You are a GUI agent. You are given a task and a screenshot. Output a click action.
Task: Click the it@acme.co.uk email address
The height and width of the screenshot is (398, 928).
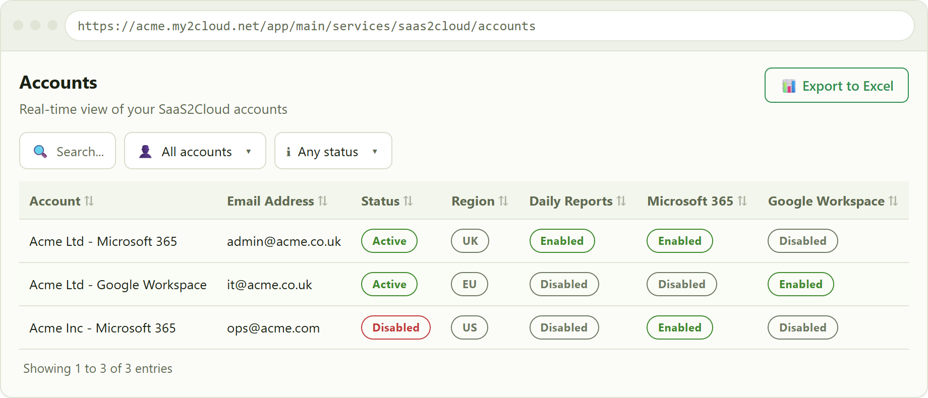[269, 285]
